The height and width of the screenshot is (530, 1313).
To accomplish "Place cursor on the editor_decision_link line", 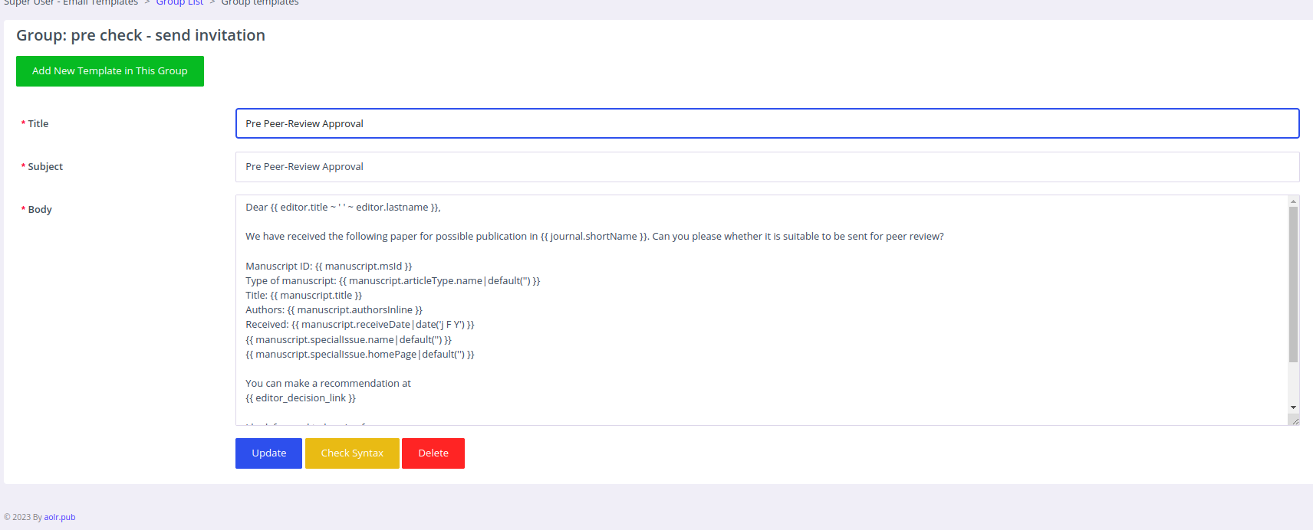I will (301, 398).
